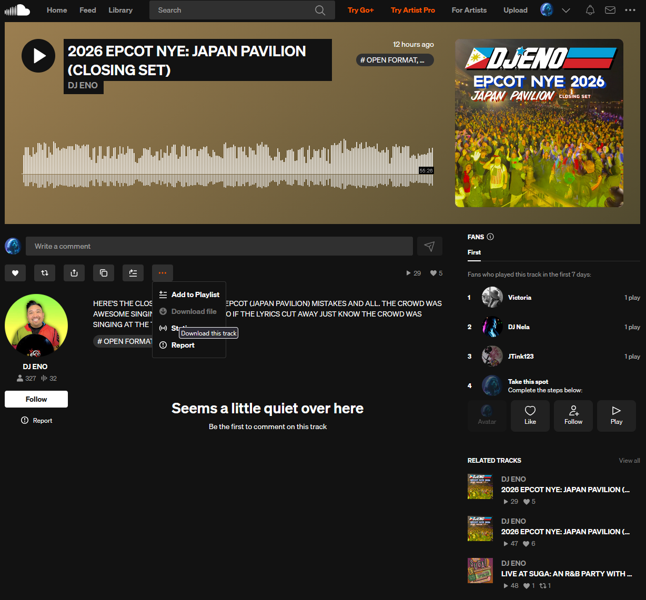
Task: Click the Avatar step button
Action: coord(487,416)
